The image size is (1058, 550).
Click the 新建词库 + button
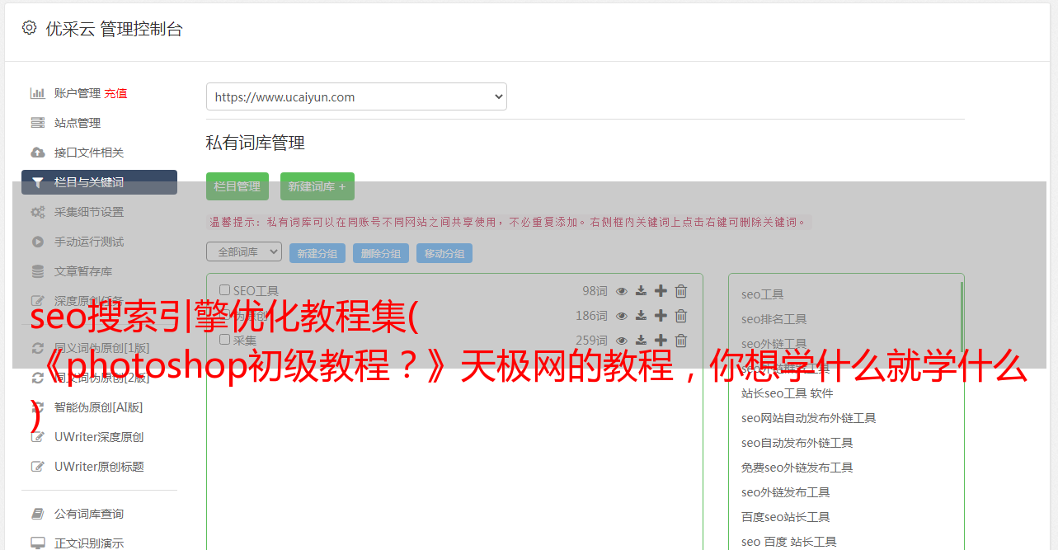317,186
